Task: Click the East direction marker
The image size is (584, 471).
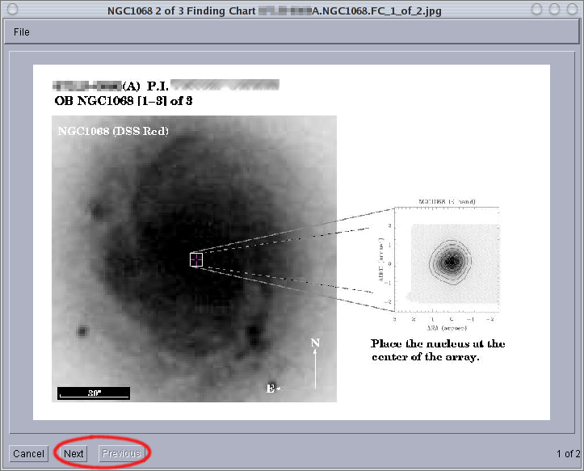Action: click(x=273, y=389)
